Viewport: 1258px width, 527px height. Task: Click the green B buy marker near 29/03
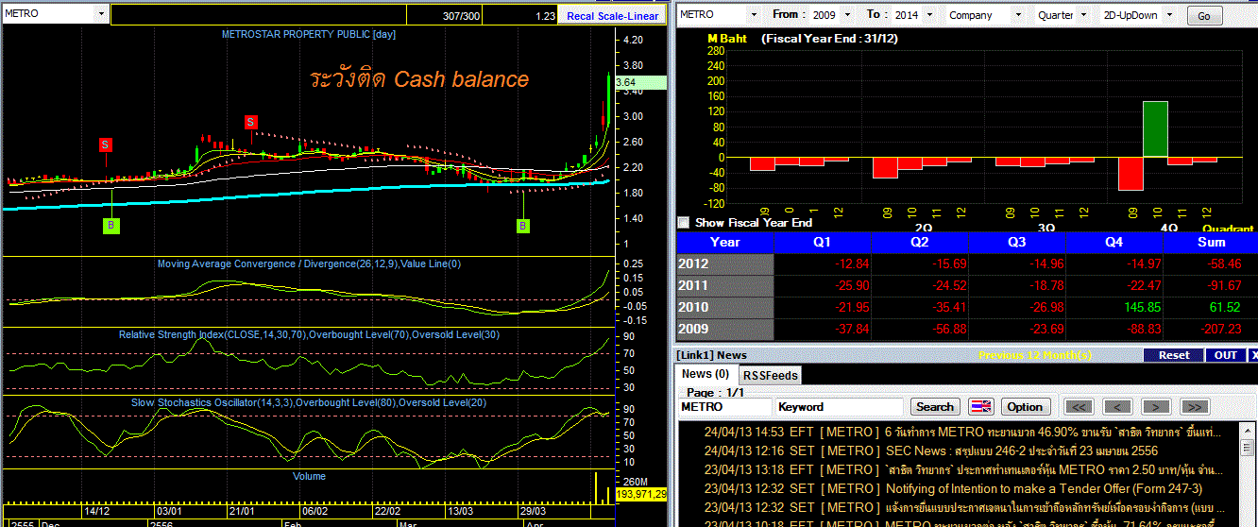[523, 226]
